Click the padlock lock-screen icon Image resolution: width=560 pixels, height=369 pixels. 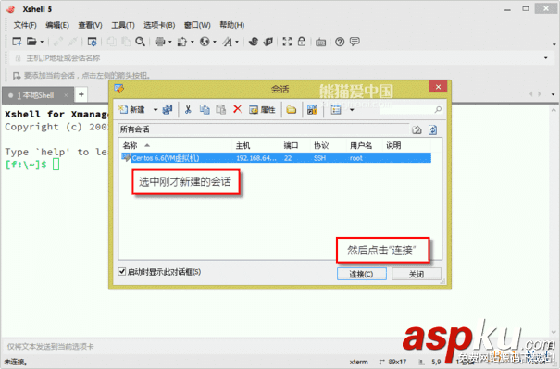(x=302, y=42)
